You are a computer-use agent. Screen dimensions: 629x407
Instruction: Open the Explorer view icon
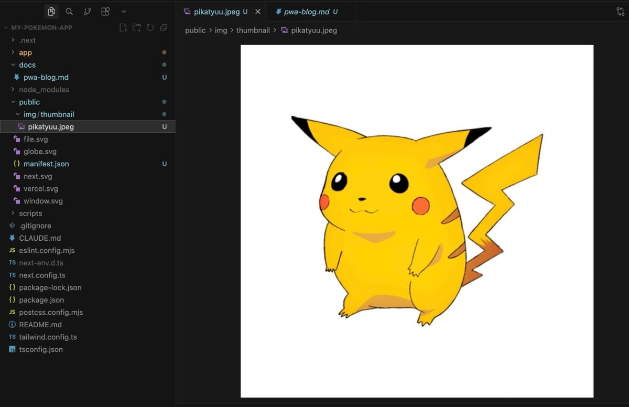(51, 12)
